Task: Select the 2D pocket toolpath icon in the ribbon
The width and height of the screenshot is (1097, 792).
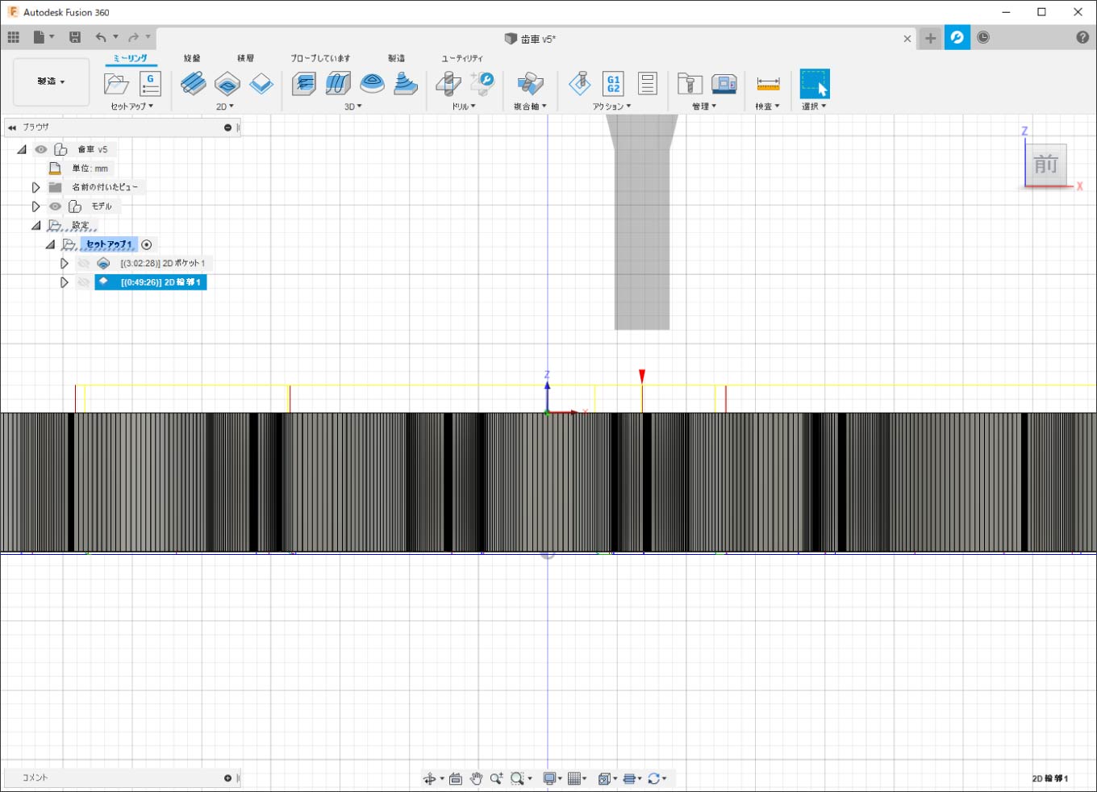Action: click(x=227, y=84)
